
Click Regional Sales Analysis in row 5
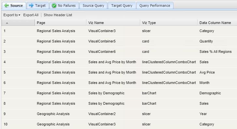[56, 73]
